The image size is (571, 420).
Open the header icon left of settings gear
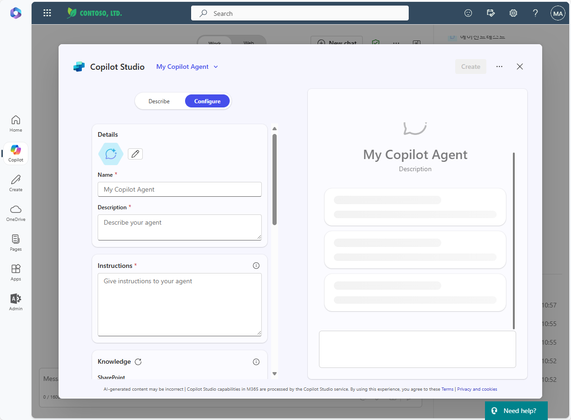491,13
